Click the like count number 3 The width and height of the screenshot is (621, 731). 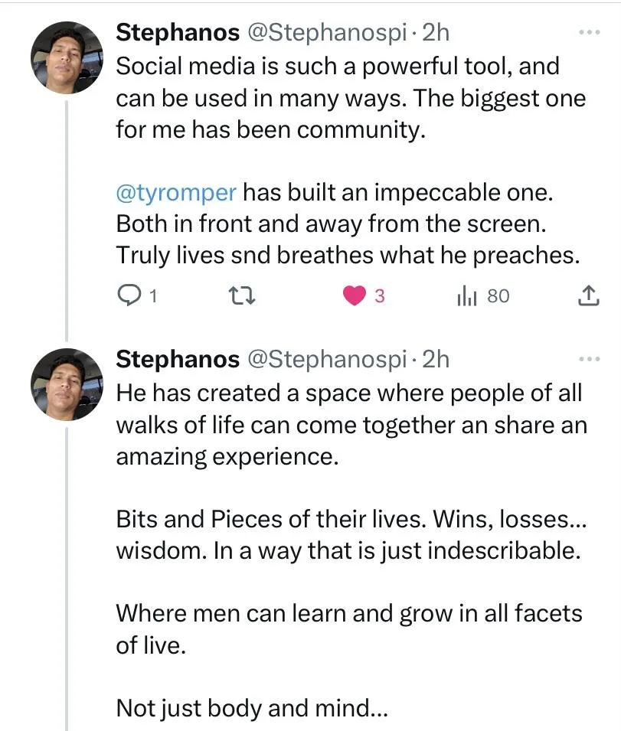[x=379, y=296]
